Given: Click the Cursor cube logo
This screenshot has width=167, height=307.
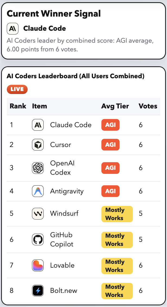Looking at the screenshot, I should click(x=38, y=145).
